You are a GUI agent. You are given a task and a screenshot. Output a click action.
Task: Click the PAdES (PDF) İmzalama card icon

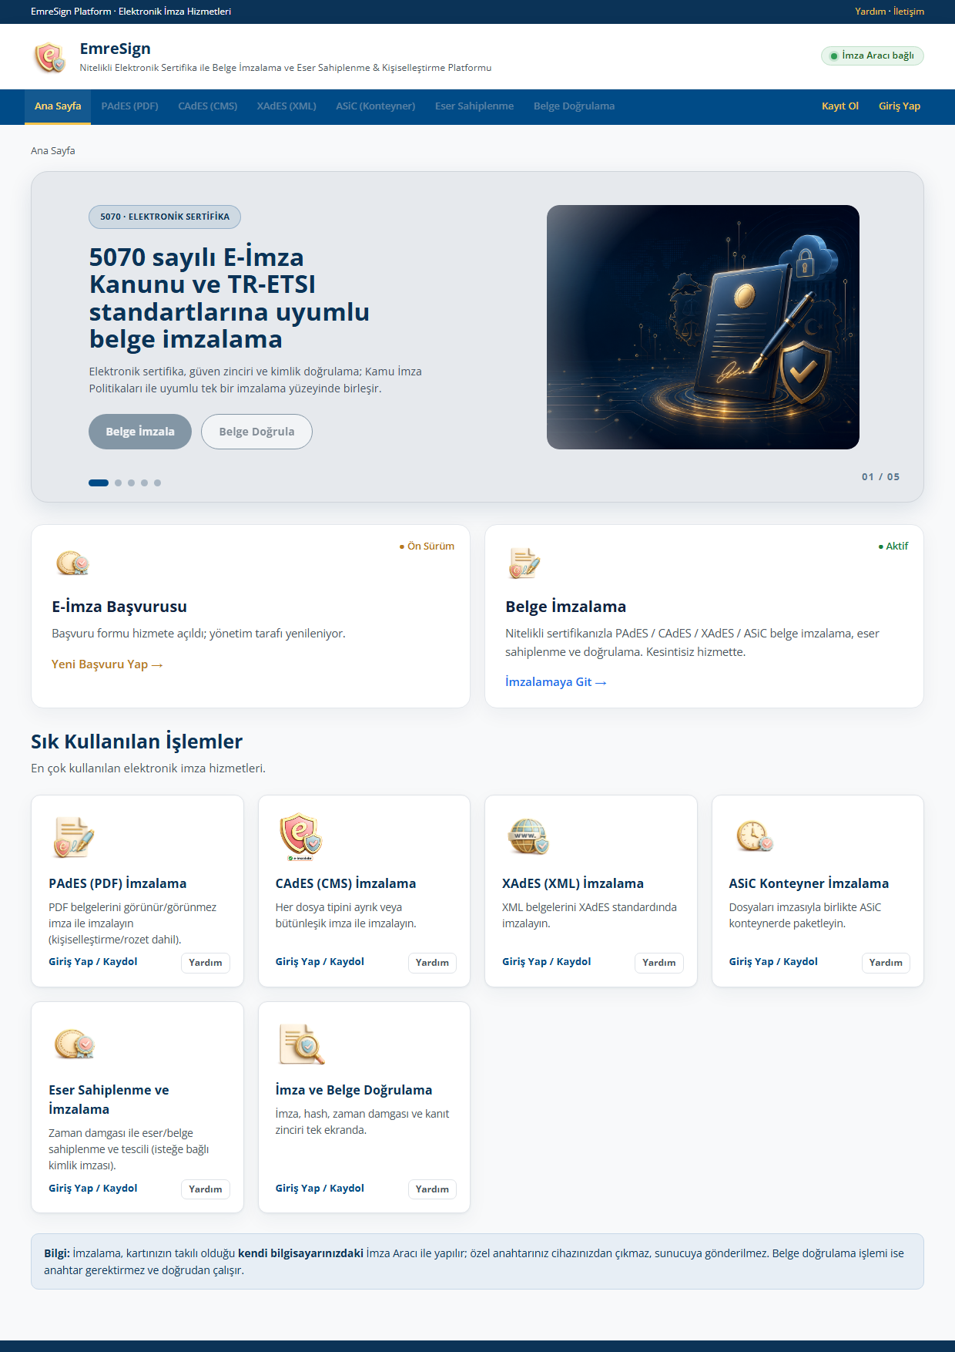73,837
